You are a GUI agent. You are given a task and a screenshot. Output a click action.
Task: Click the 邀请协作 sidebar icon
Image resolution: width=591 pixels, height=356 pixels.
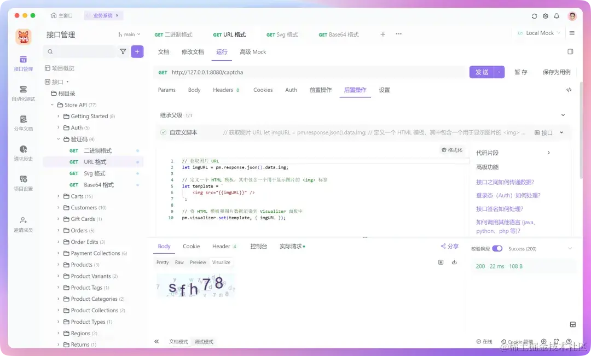(x=22, y=224)
